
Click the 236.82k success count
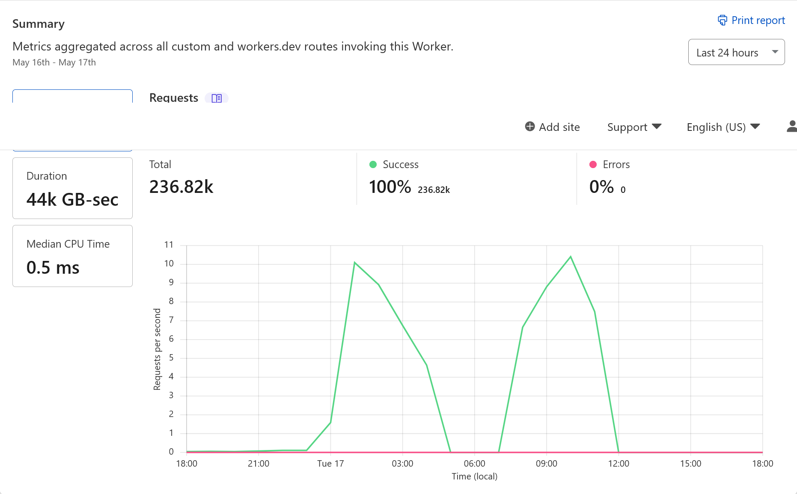tap(434, 190)
